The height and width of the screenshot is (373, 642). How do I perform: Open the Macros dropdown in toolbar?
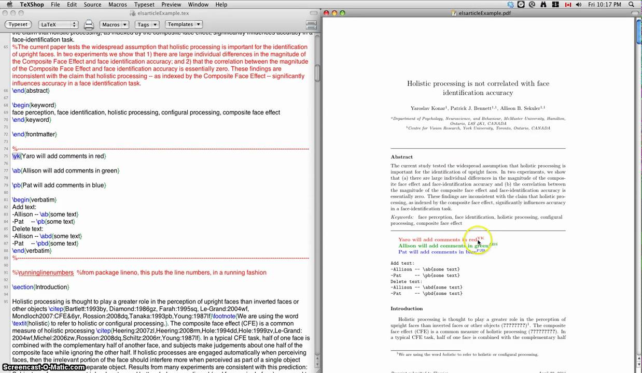114,24
